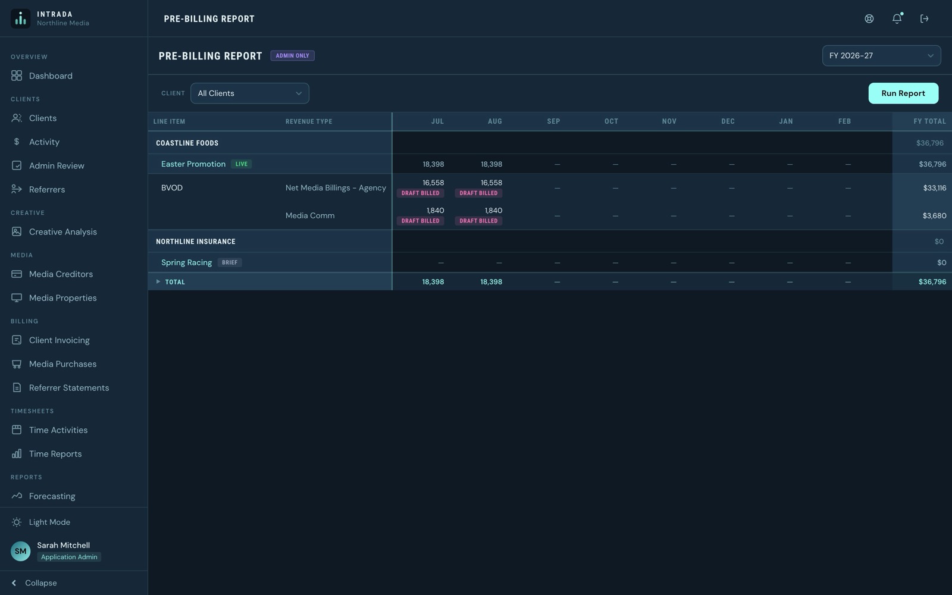Click the Activity dollar icon
952x595 pixels.
pyautogui.click(x=17, y=142)
